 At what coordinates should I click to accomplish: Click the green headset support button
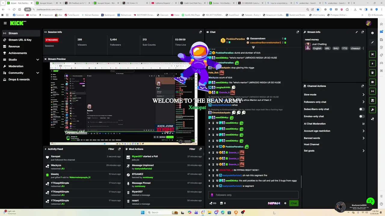coord(370,202)
